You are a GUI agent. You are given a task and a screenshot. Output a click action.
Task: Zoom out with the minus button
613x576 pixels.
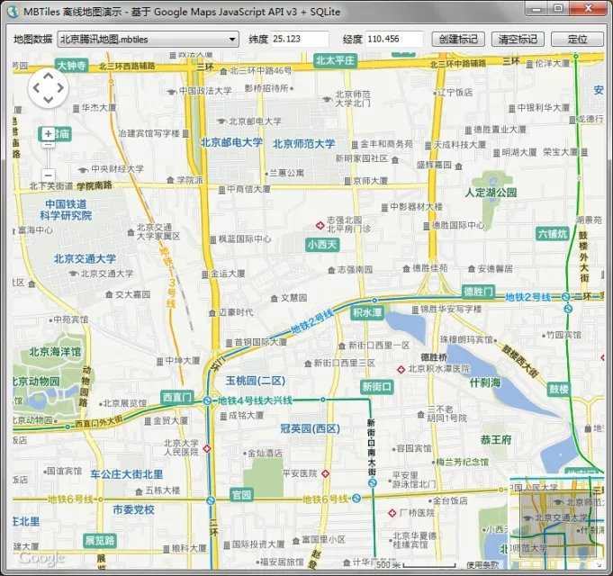(x=48, y=175)
